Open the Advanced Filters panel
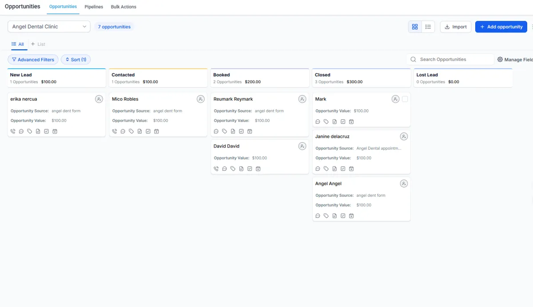Viewport: 533px width, 307px height. (x=33, y=60)
